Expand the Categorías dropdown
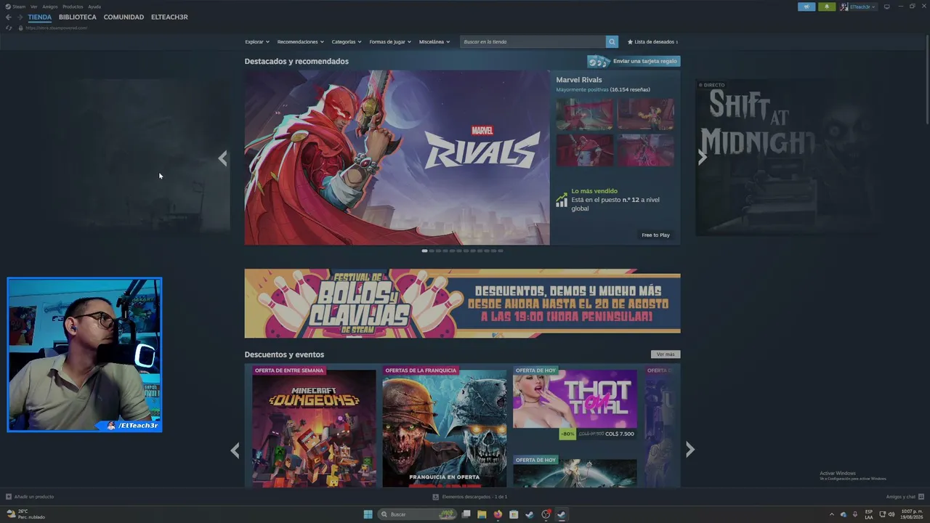930x523 pixels. (347, 42)
